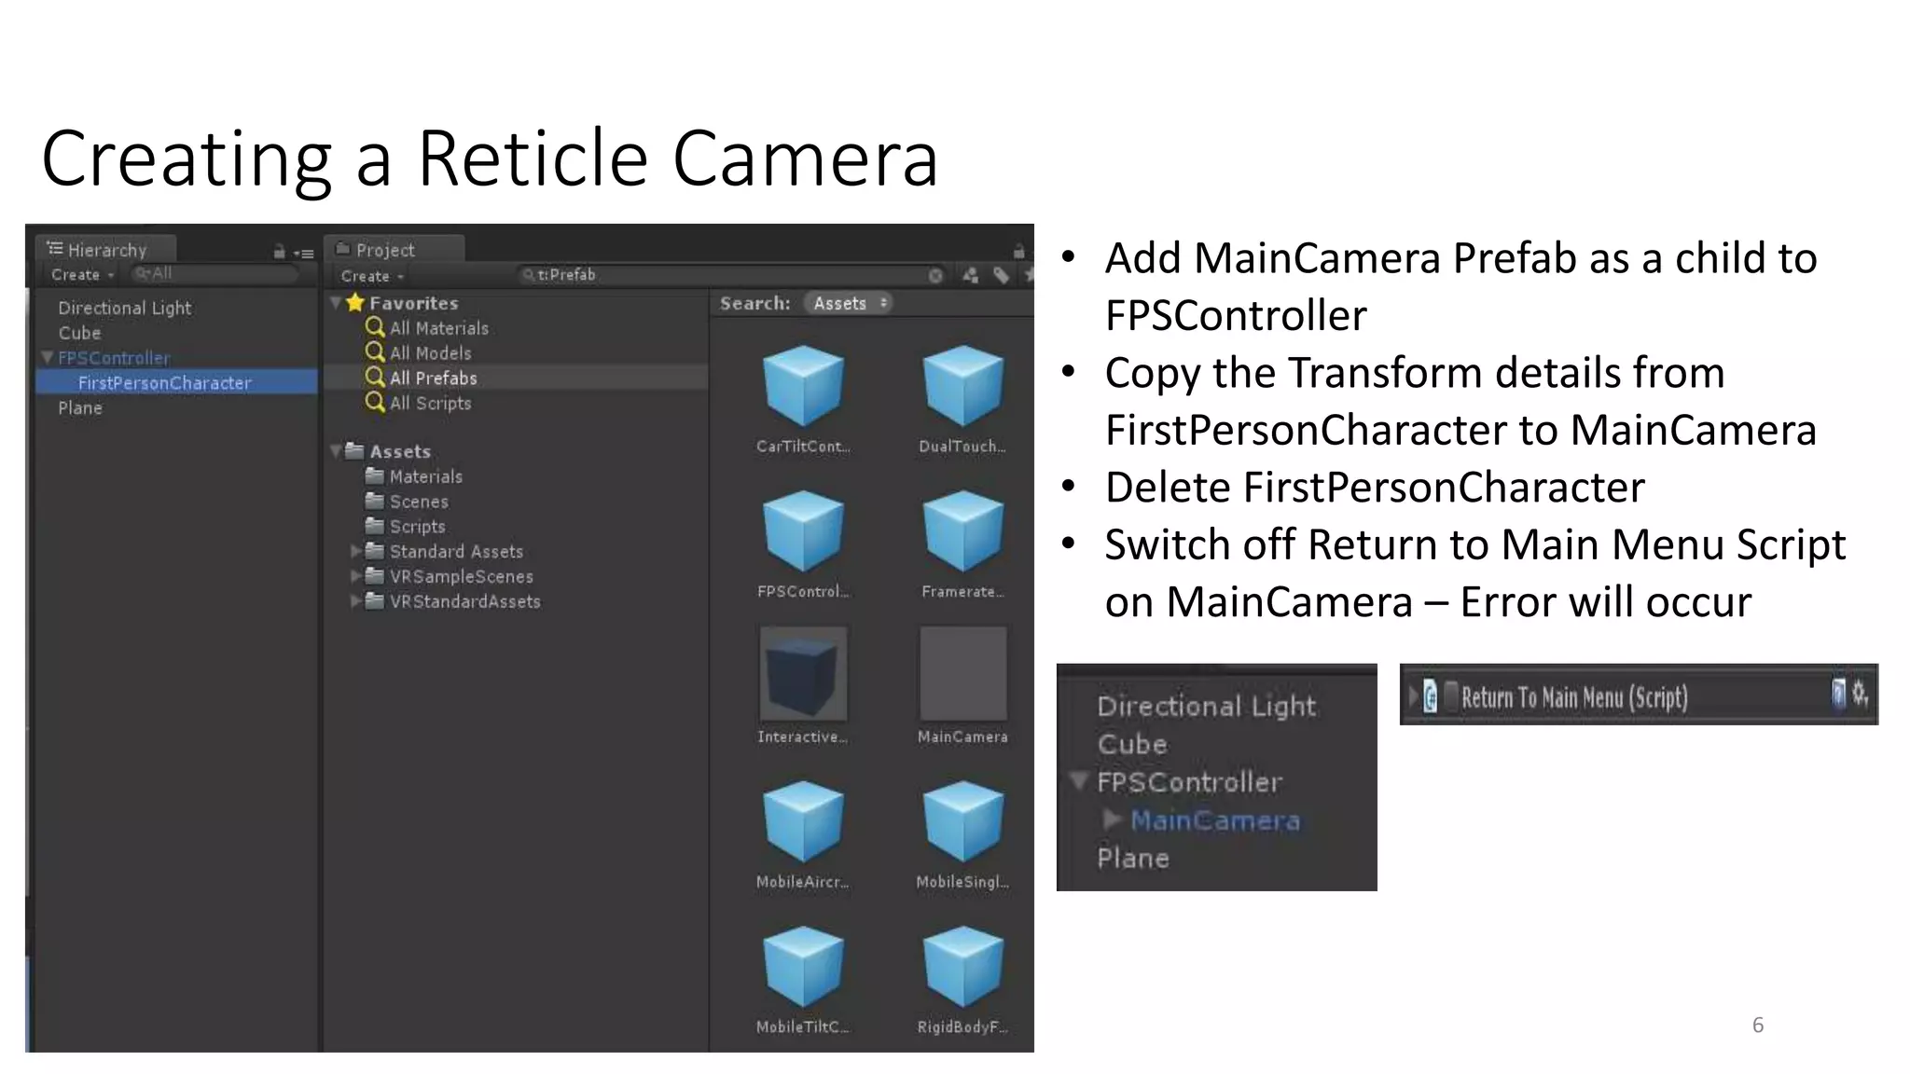The image size is (1910, 1074).
Task: Collapse the FPSController in main Hierarchy
Action: (48, 357)
